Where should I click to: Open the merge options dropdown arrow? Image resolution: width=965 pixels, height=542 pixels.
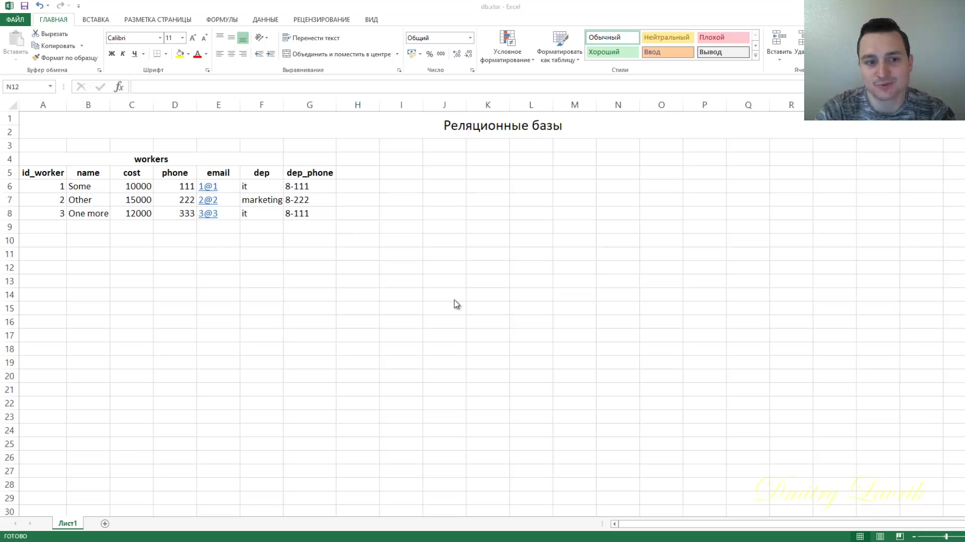pyautogui.click(x=397, y=54)
